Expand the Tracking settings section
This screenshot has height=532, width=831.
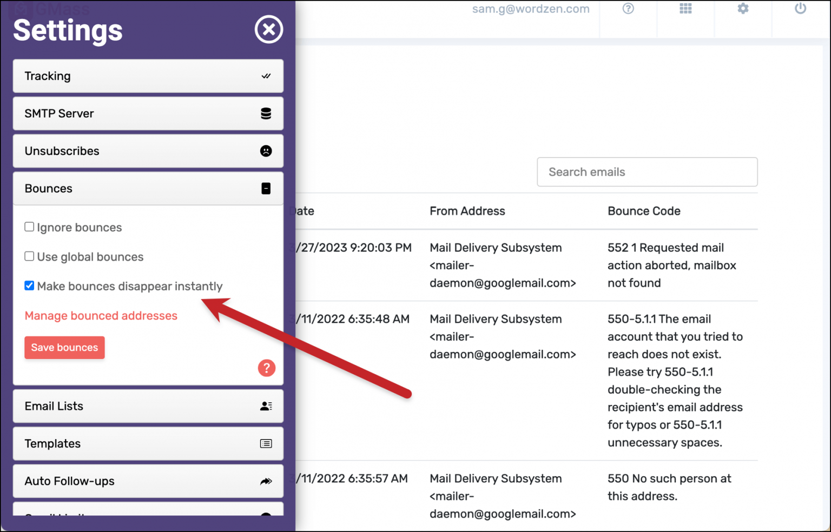click(x=148, y=76)
